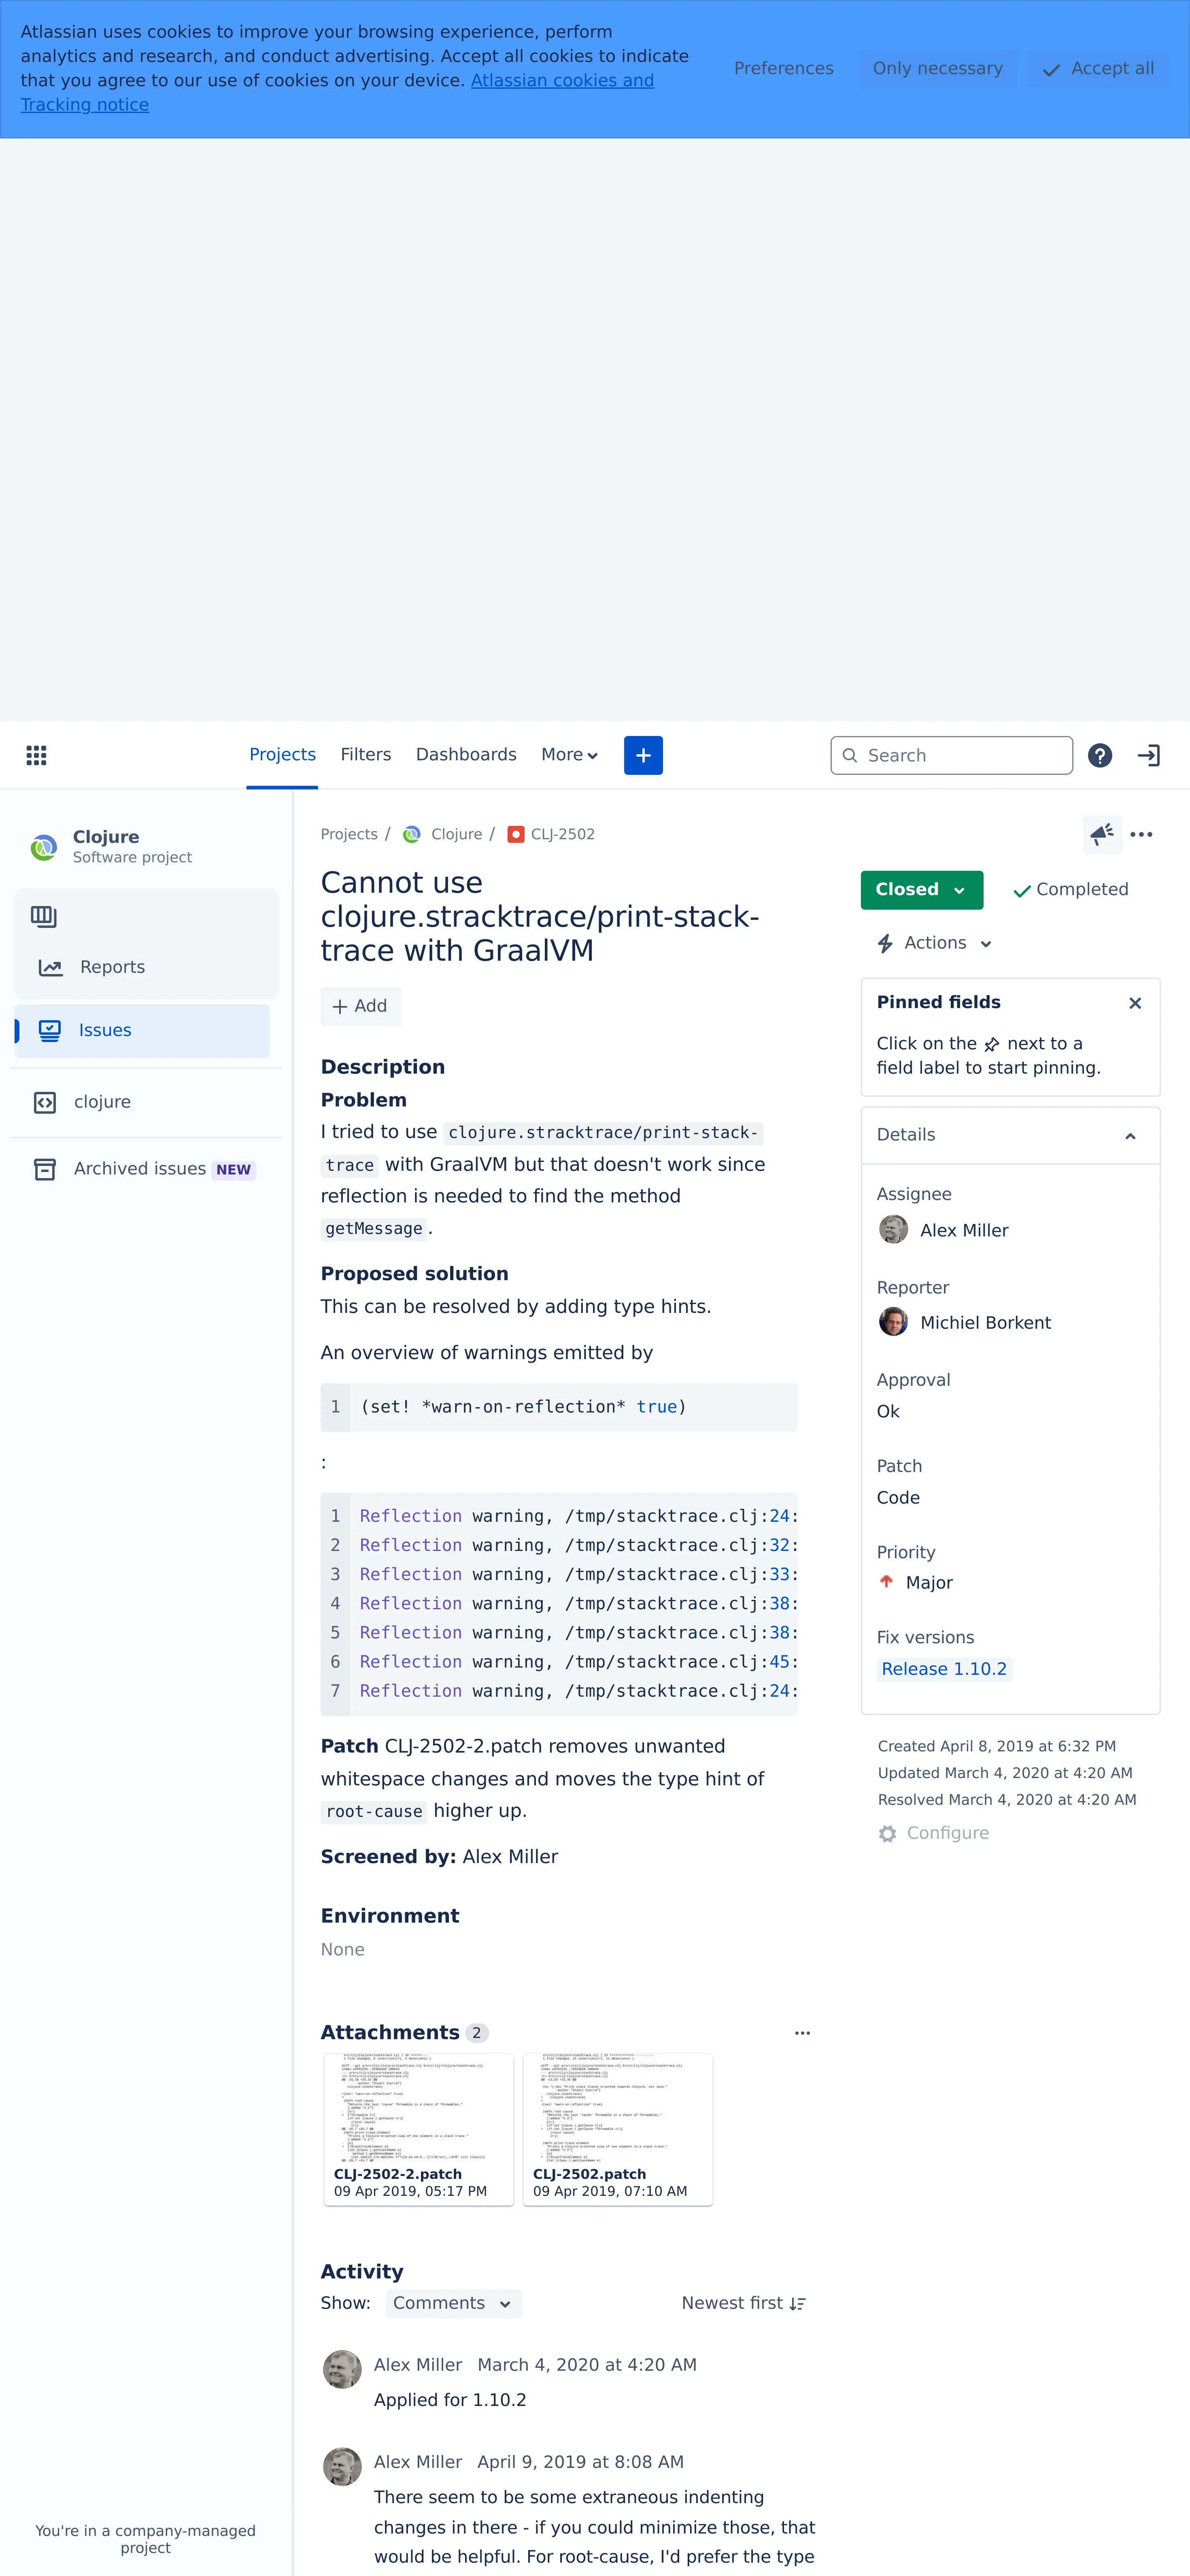Open the issue more actions ellipsis

[x=1141, y=834]
